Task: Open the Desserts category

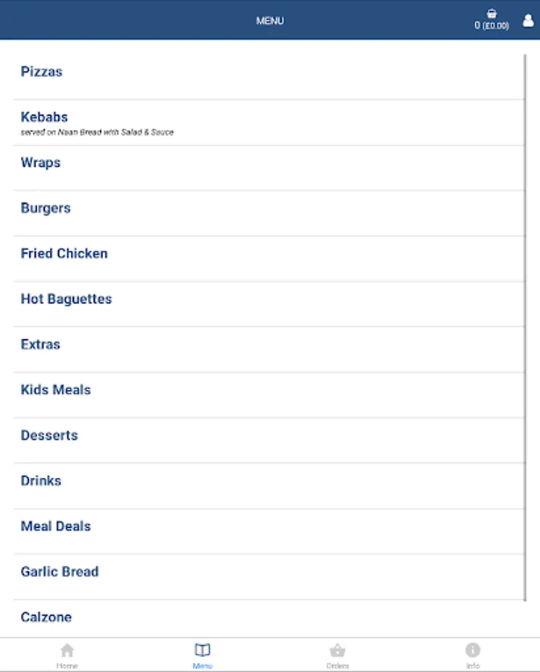Action: [x=269, y=441]
